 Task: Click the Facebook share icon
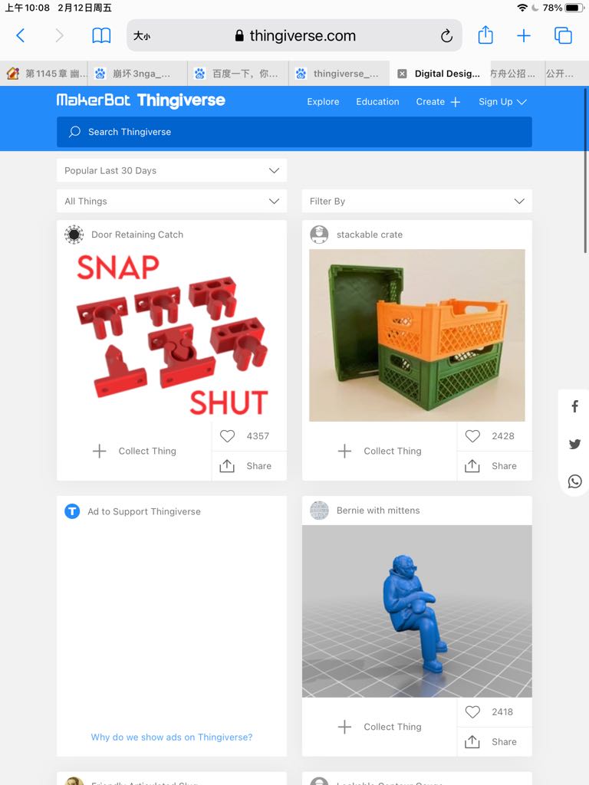pos(575,406)
